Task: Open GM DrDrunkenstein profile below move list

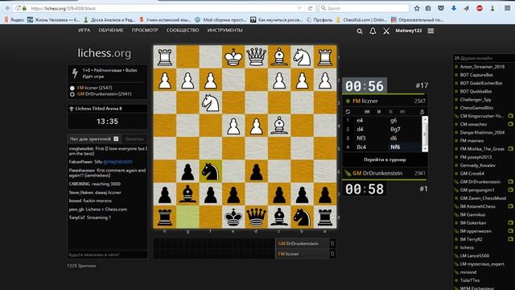Action: [x=377, y=173]
